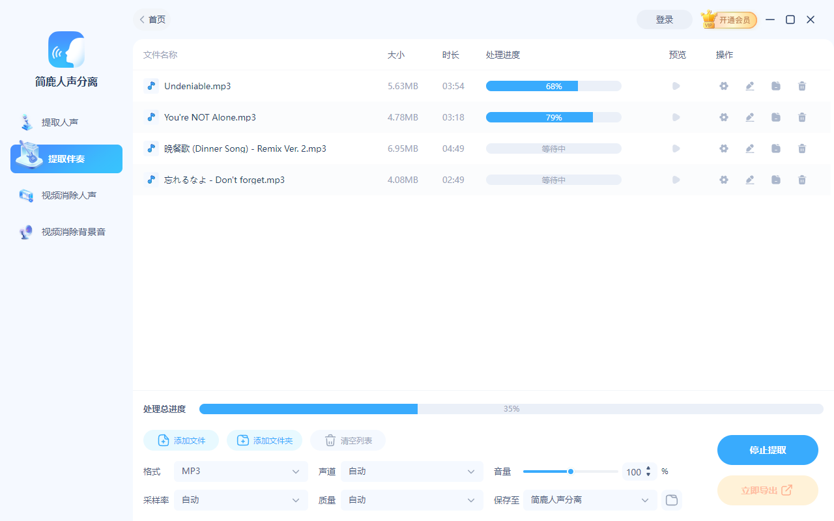The width and height of the screenshot is (834, 521).
Task: Preview You're NOT Alone.mp3 playback
Action: click(676, 117)
